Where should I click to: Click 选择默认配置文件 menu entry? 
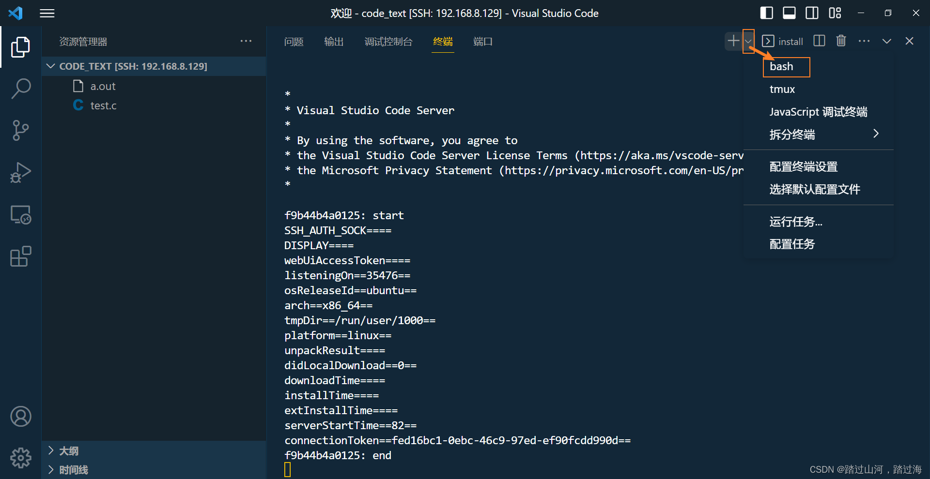pos(819,190)
